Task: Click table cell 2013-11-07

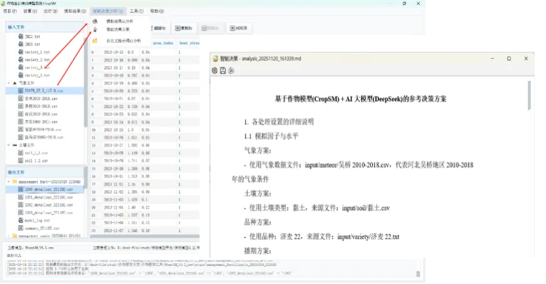Action: click(114, 231)
